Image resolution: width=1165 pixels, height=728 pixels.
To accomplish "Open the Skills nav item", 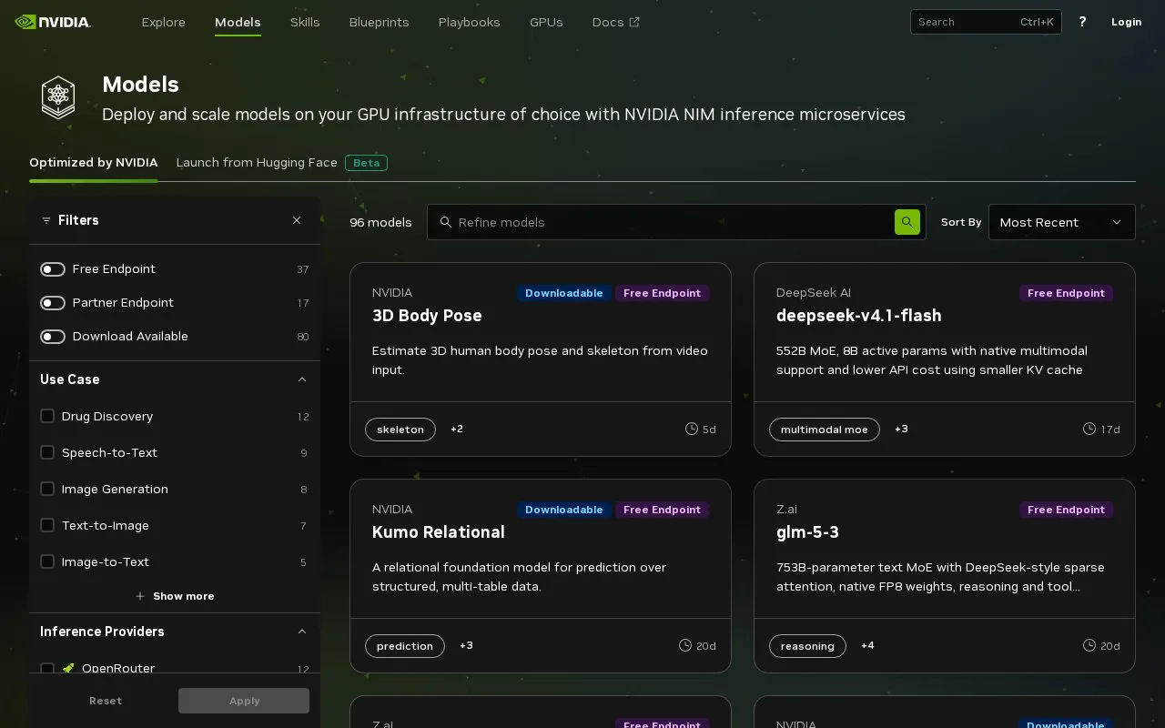I will click(x=305, y=22).
